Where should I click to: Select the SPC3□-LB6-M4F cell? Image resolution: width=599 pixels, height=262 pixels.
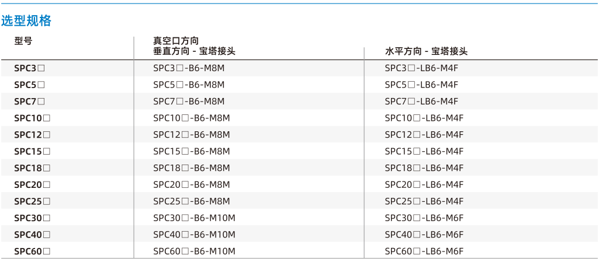[x=421, y=69]
